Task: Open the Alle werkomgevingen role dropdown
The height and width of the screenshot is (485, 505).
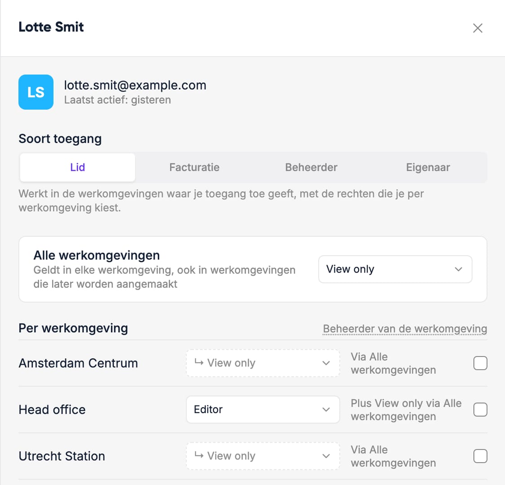Action: tap(395, 269)
